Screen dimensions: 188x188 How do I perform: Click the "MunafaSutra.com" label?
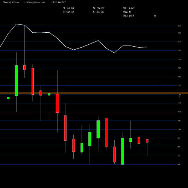36,2
